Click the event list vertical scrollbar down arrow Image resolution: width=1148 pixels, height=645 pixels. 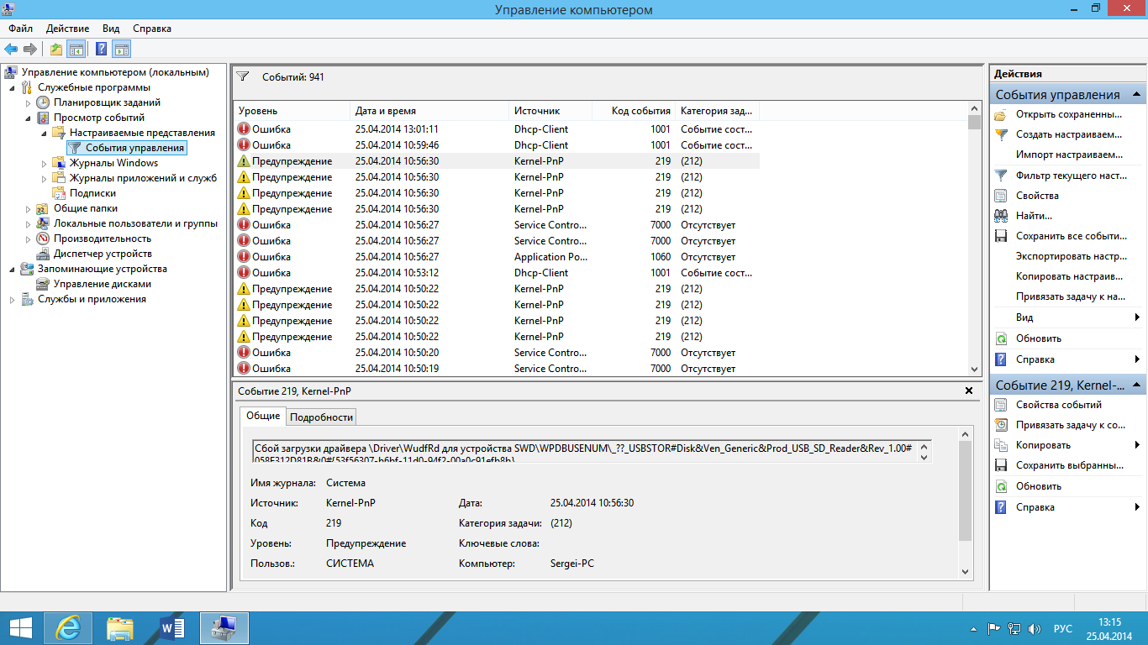coord(975,370)
